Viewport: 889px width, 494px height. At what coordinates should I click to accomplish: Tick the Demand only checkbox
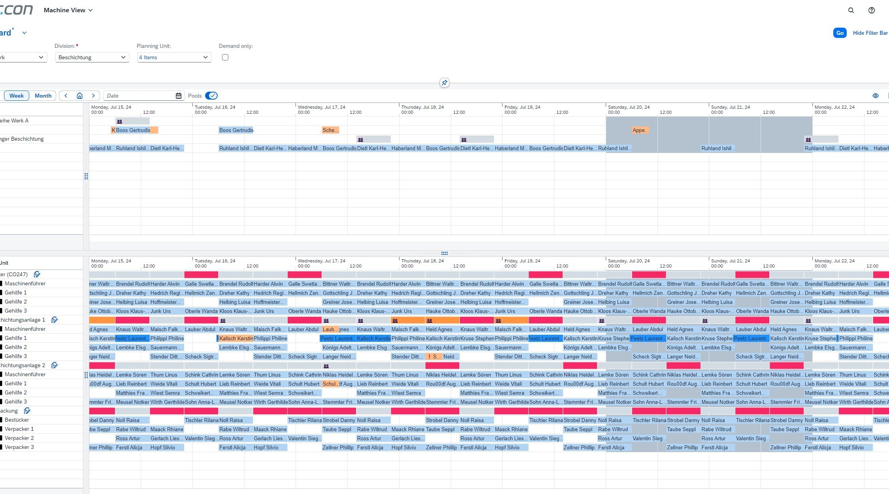[225, 57]
